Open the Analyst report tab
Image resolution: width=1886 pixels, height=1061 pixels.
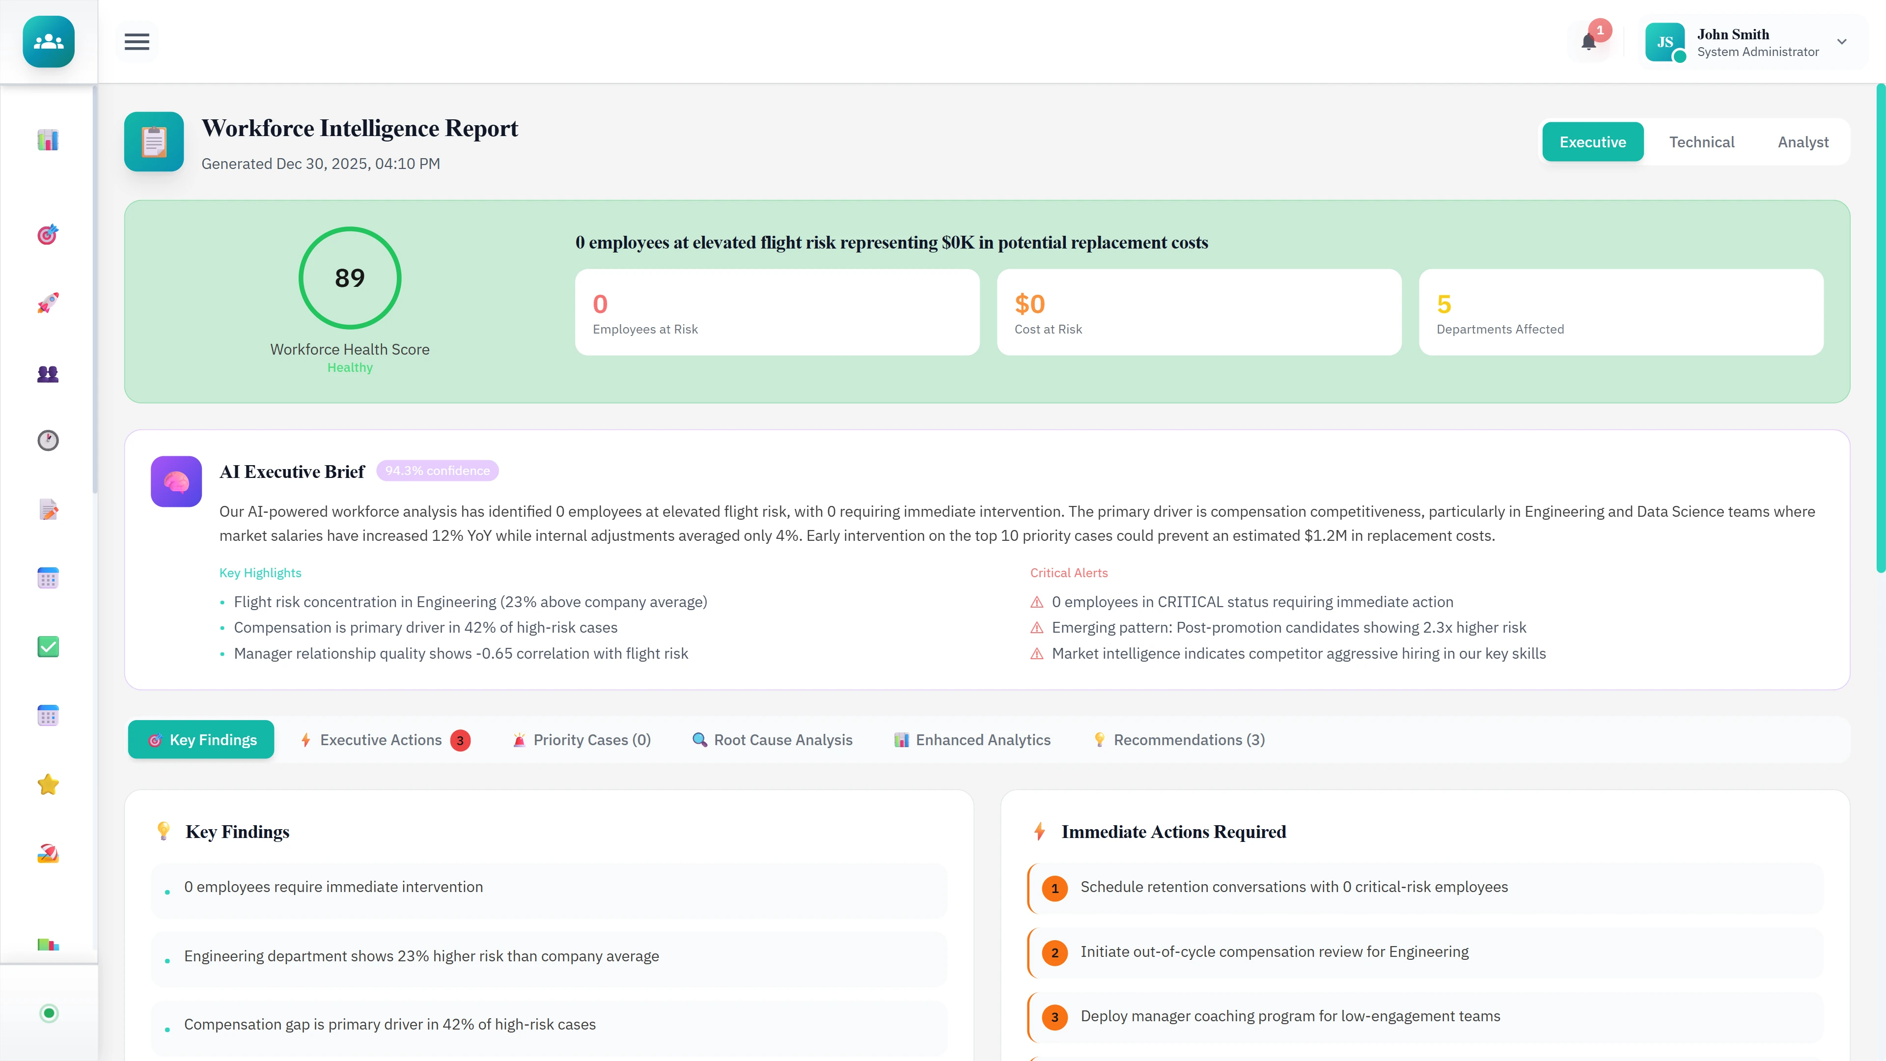tap(1803, 141)
